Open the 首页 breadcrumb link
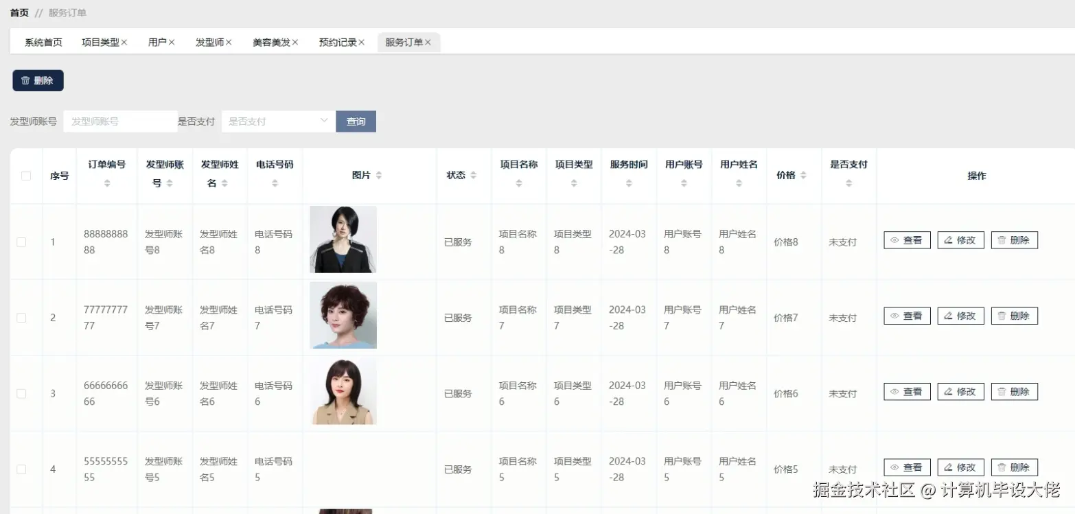Screen dimensions: 1075x514 click(19, 12)
